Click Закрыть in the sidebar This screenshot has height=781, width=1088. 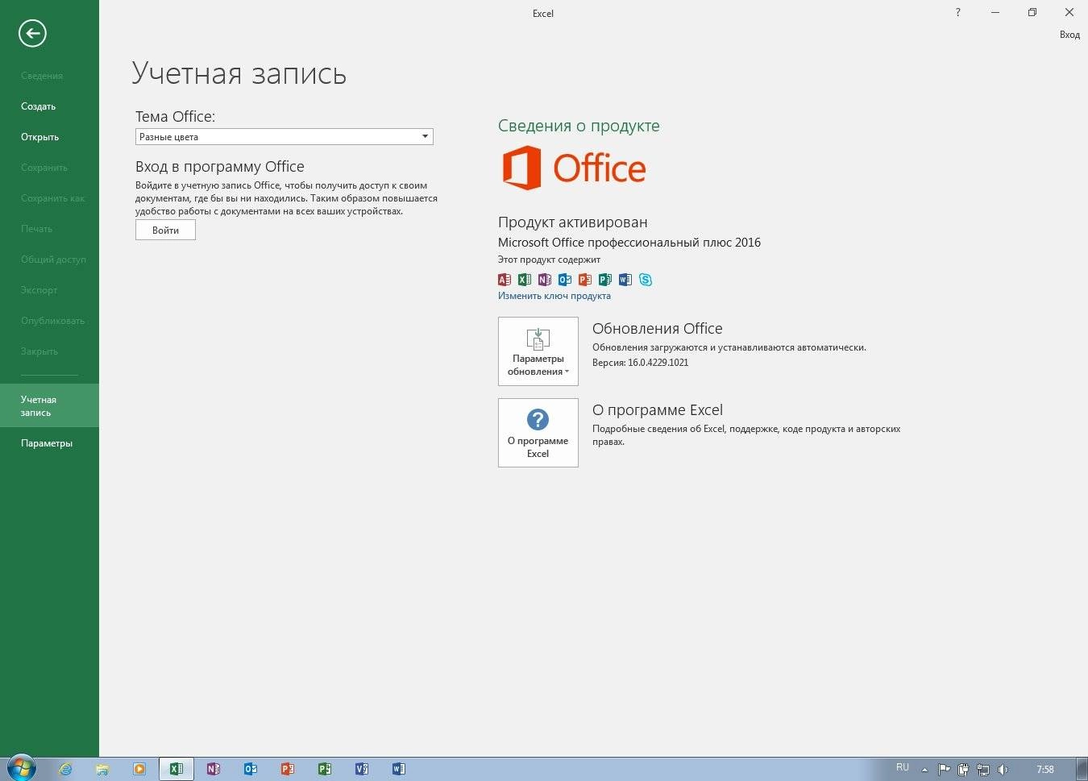click(x=39, y=351)
